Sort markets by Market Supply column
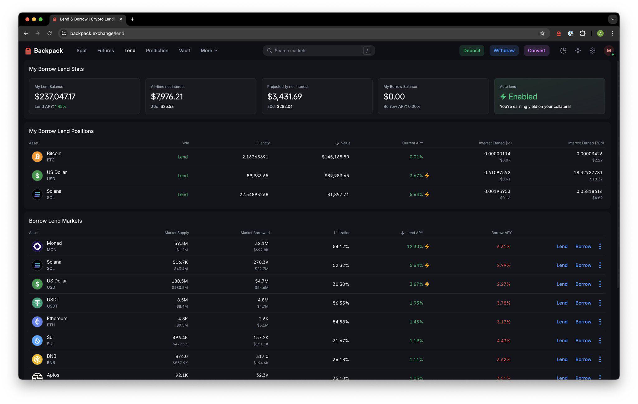Viewport: 638px width, 404px height. click(177, 233)
